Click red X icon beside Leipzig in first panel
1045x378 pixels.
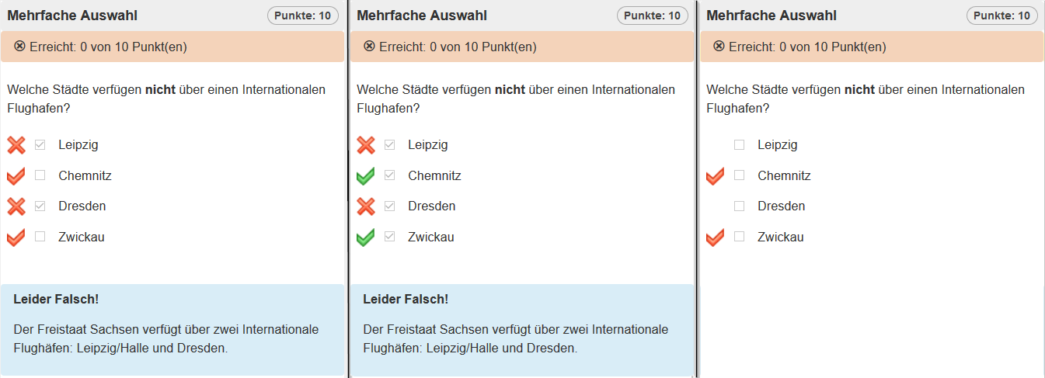[16, 145]
